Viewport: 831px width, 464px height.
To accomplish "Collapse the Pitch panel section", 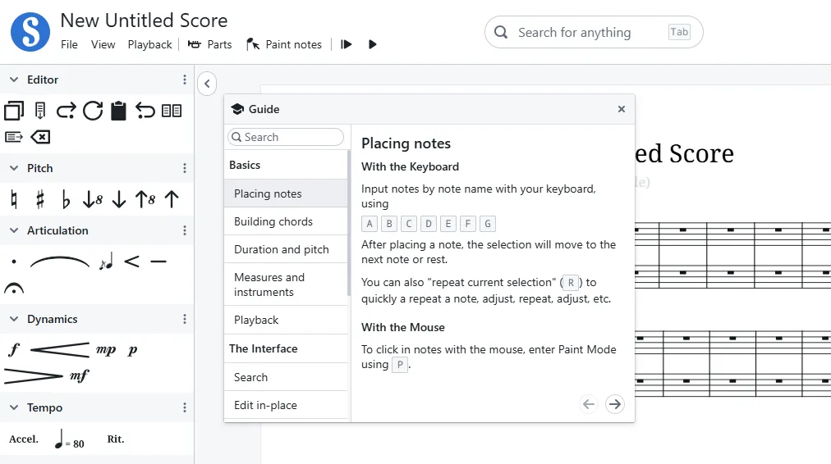I will [13, 168].
